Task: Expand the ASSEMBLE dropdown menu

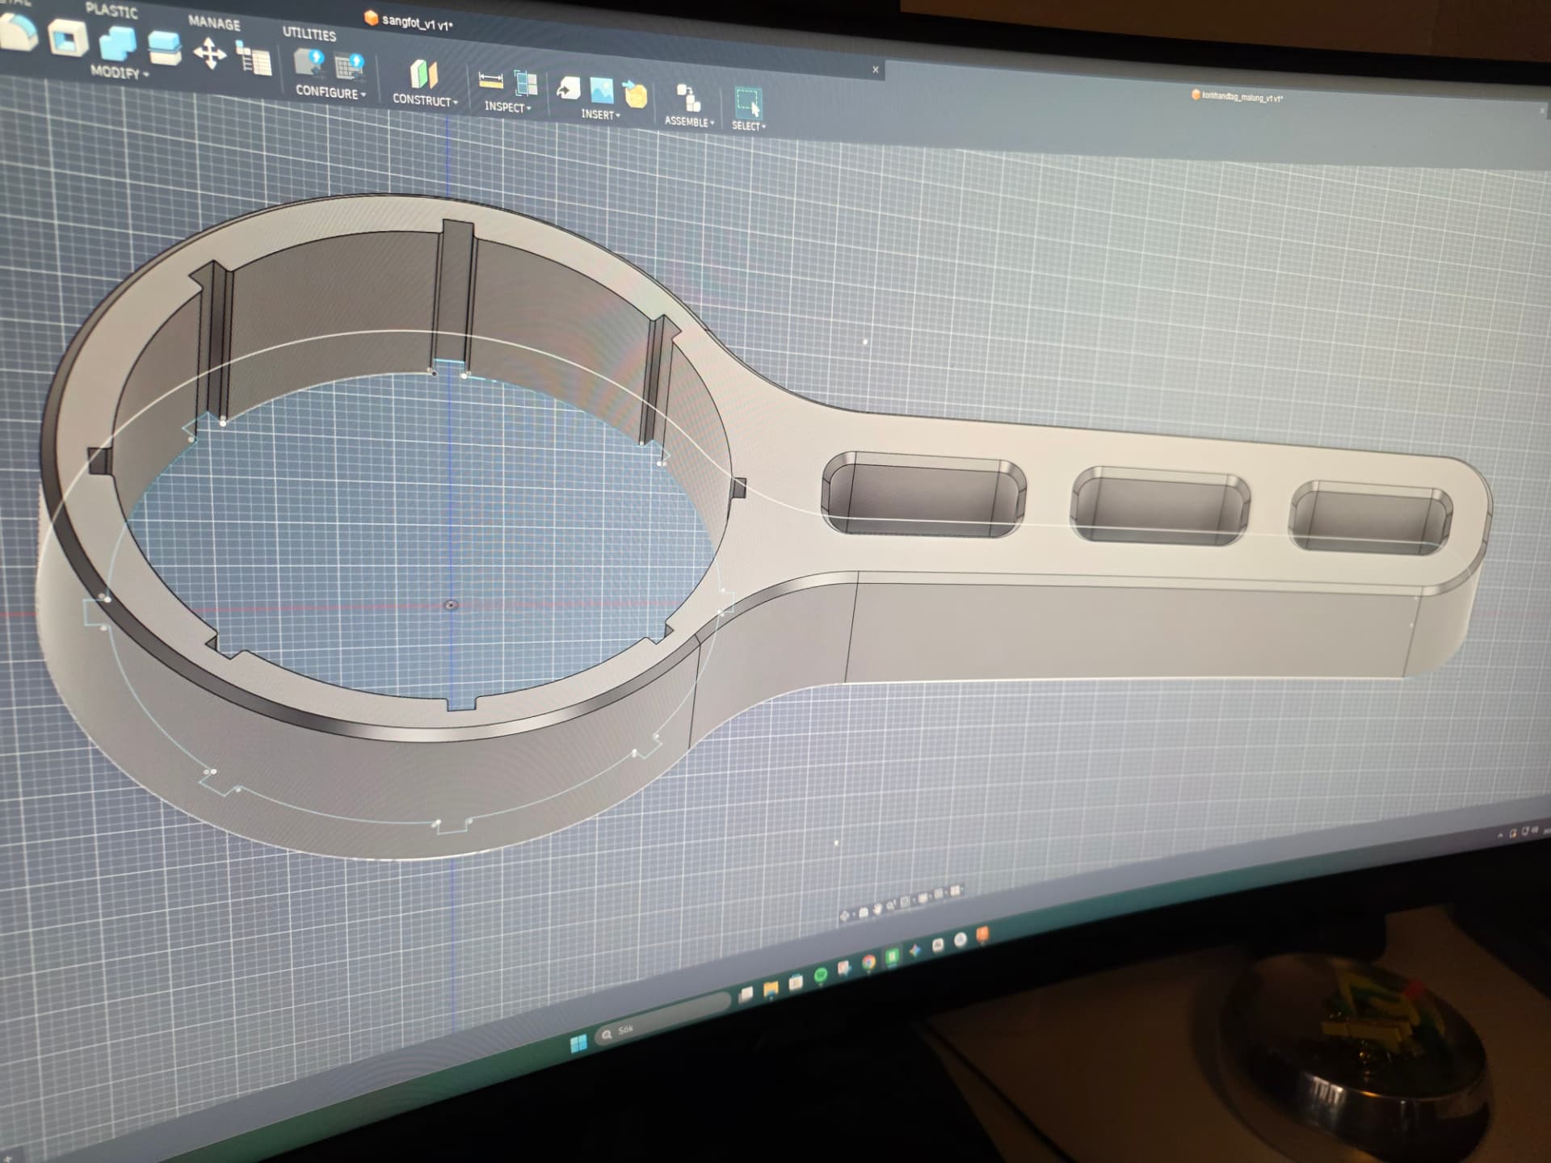Action: click(x=689, y=121)
